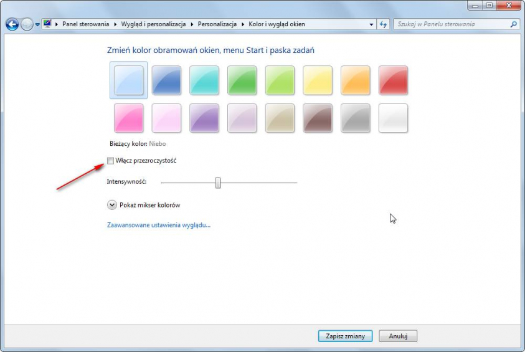The image size is (525, 352).
Task: Navigate to 'Personalizacja' breadcrumb item
Action: click(217, 24)
